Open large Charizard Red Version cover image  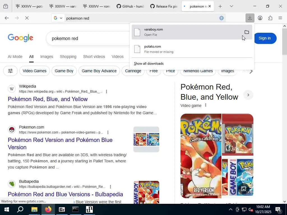[x=201, y=156]
